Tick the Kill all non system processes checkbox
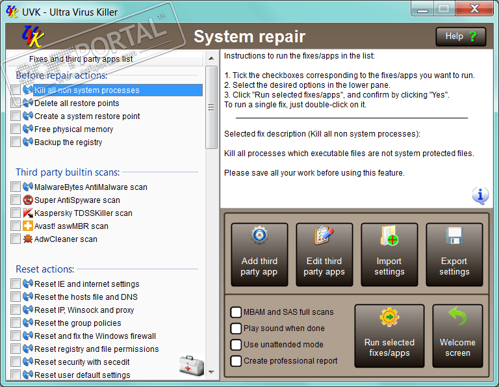 point(16,90)
